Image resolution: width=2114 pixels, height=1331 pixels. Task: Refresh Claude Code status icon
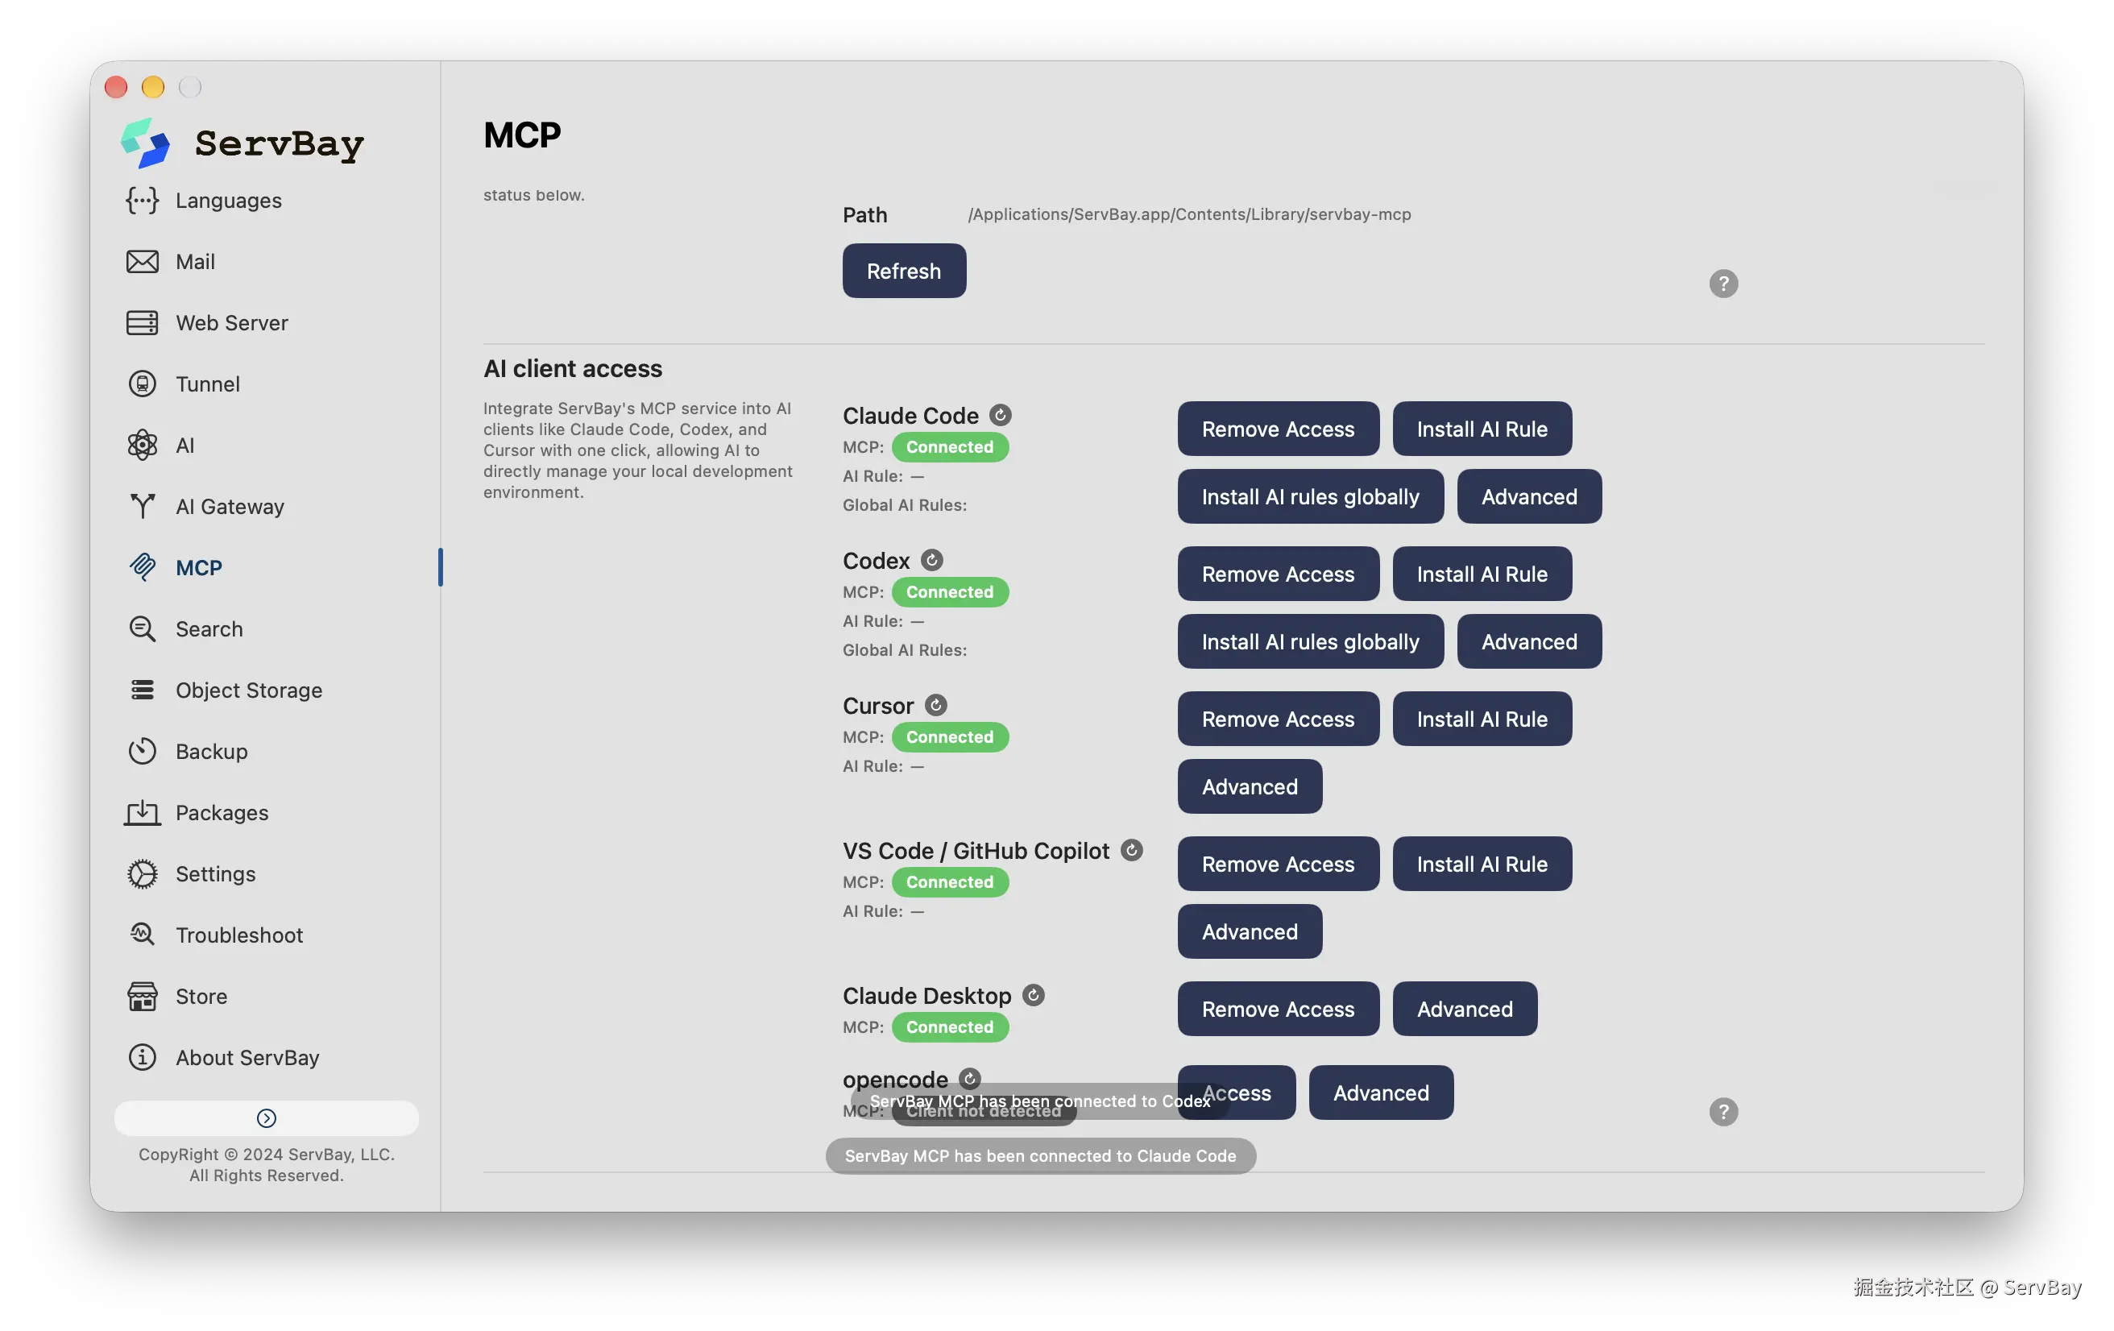[1001, 414]
